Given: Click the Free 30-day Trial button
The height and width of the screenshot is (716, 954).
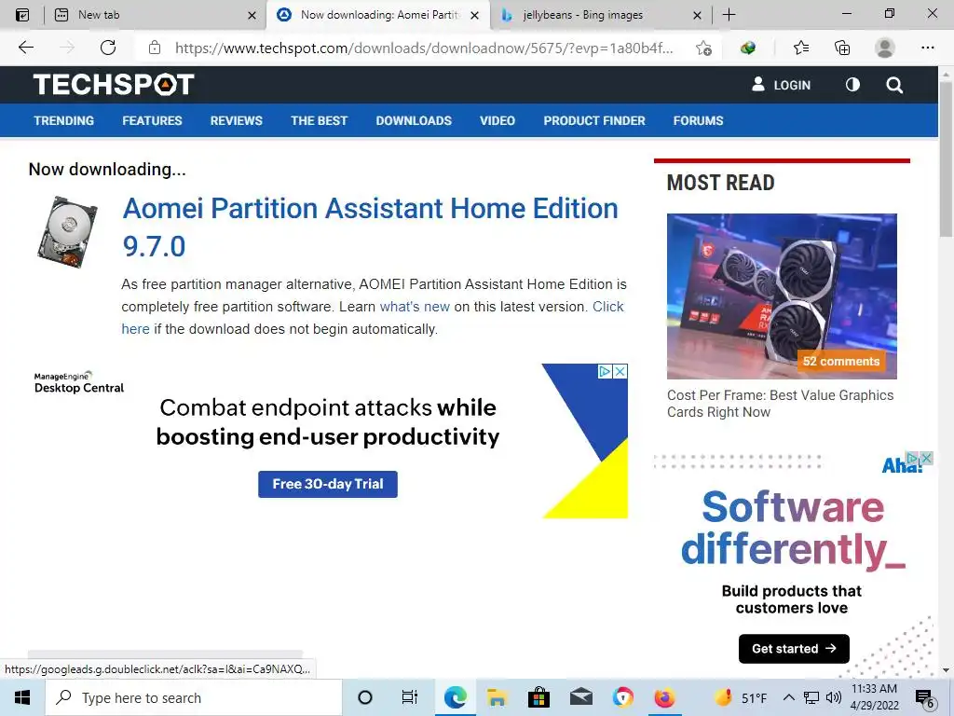Looking at the screenshot, I should pos(327,484).
